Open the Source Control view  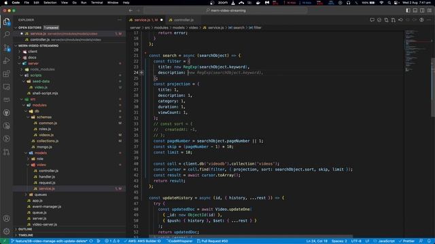[6, 48]
